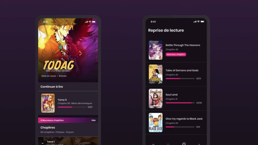
Task: Tap the Tome 5 title text
Action: tap(62, 100)
